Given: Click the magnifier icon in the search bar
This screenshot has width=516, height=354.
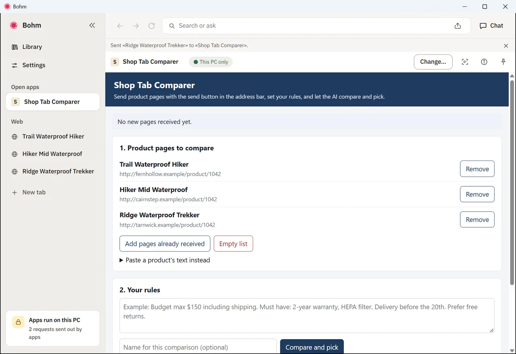Looking at the screenshot, I should tap(172, 26).
